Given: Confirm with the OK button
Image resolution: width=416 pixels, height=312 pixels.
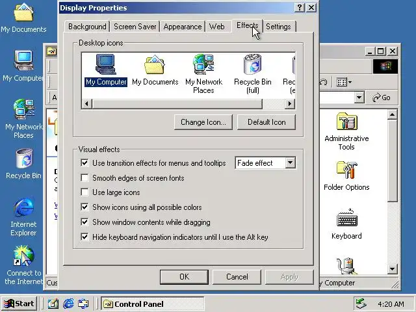Looking at the screenshot, I should (184, 277).
